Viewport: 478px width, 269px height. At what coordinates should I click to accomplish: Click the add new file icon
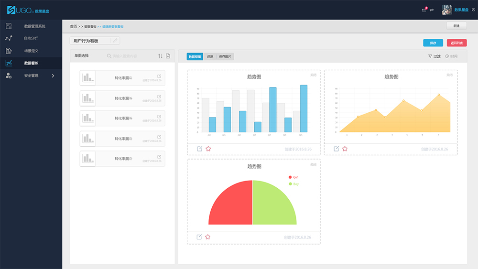168,56
